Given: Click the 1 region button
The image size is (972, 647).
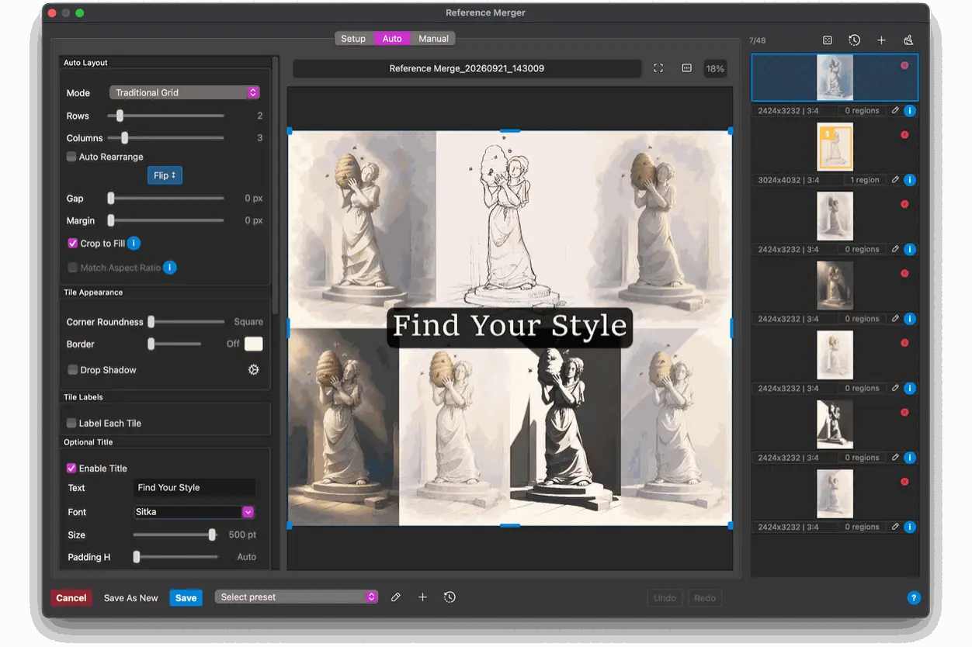Looking at the screenshot, I should [865, 180].
